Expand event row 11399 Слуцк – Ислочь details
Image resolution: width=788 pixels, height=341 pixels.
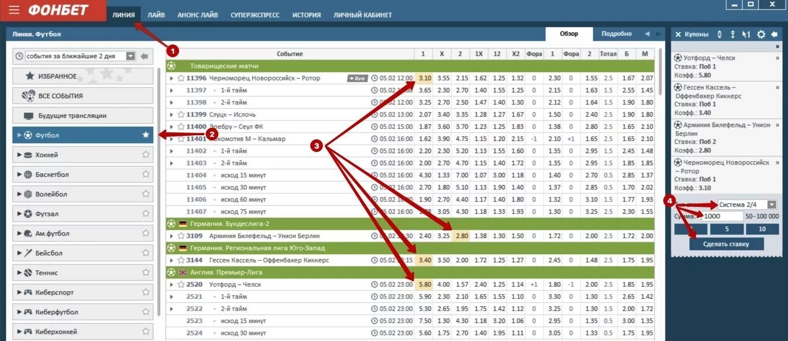tap(172, 114)
